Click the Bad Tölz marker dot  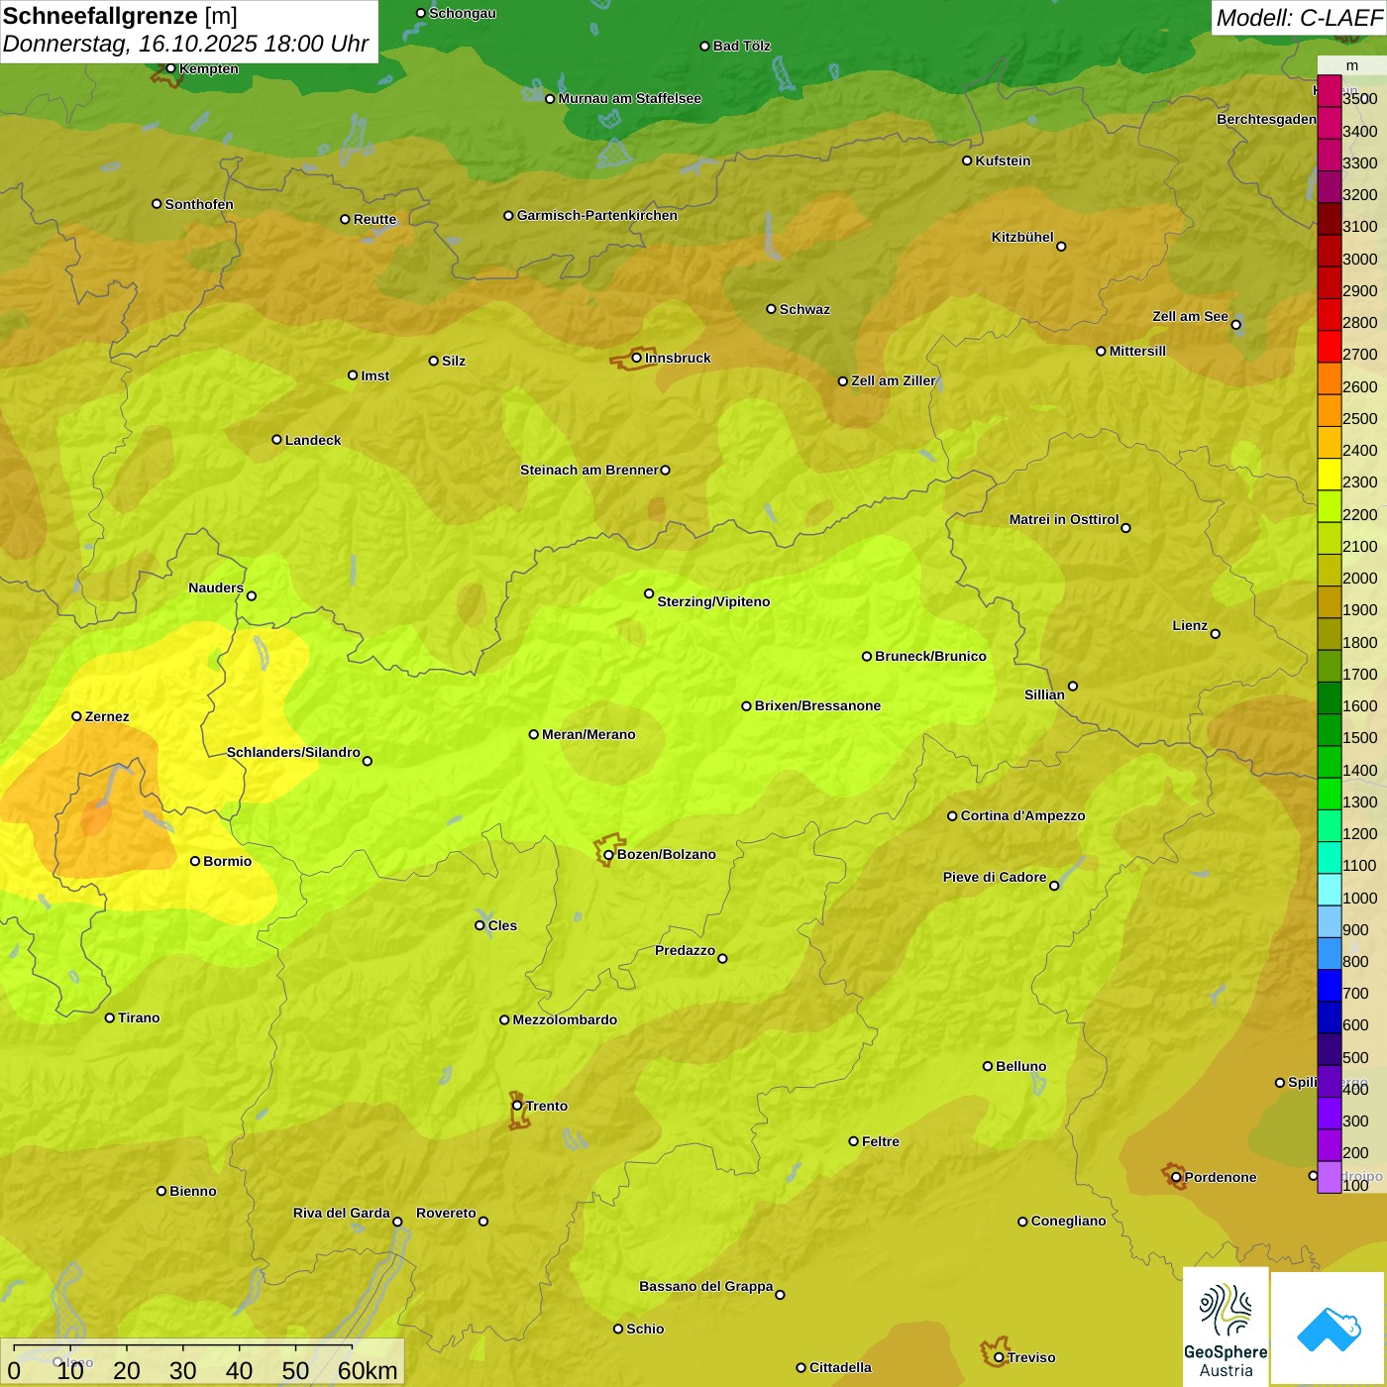(704, 46)
